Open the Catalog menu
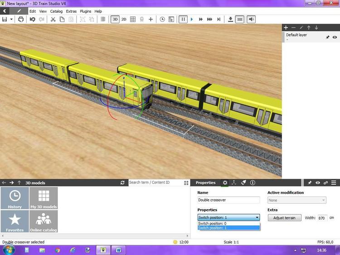 click(x=56, y=11)
